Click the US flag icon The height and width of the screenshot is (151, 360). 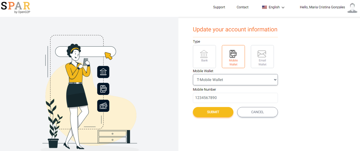[265, 7]
